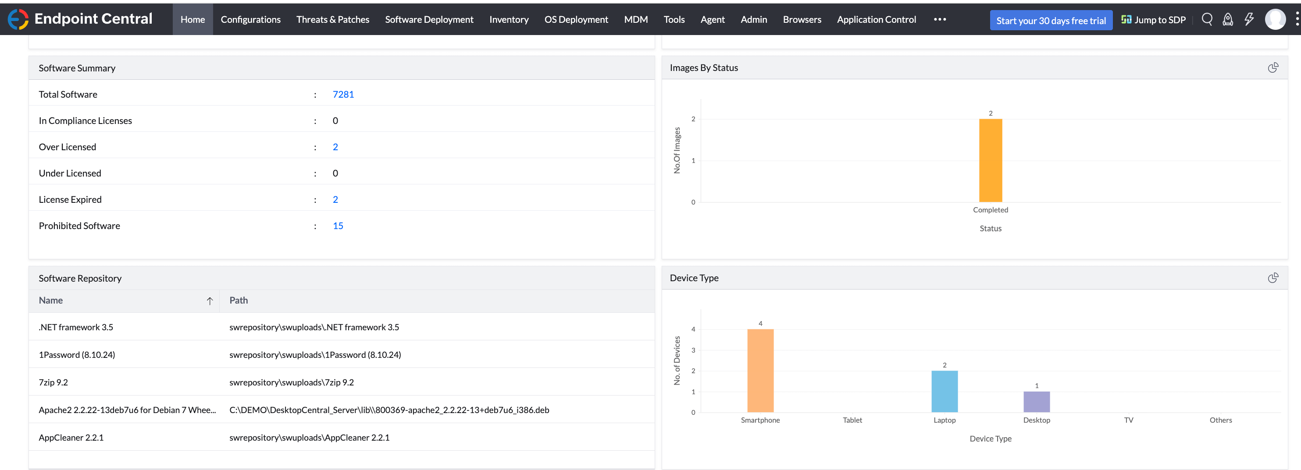
Task: Open Total Software count 7281
Action: coord(343,94)
